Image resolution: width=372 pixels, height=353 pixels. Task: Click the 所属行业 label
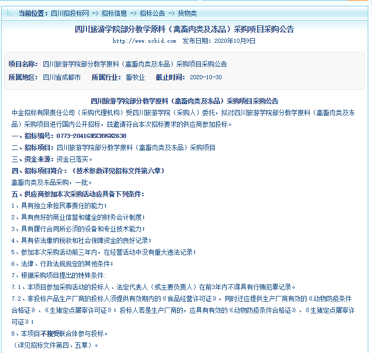tap(106, 77)
